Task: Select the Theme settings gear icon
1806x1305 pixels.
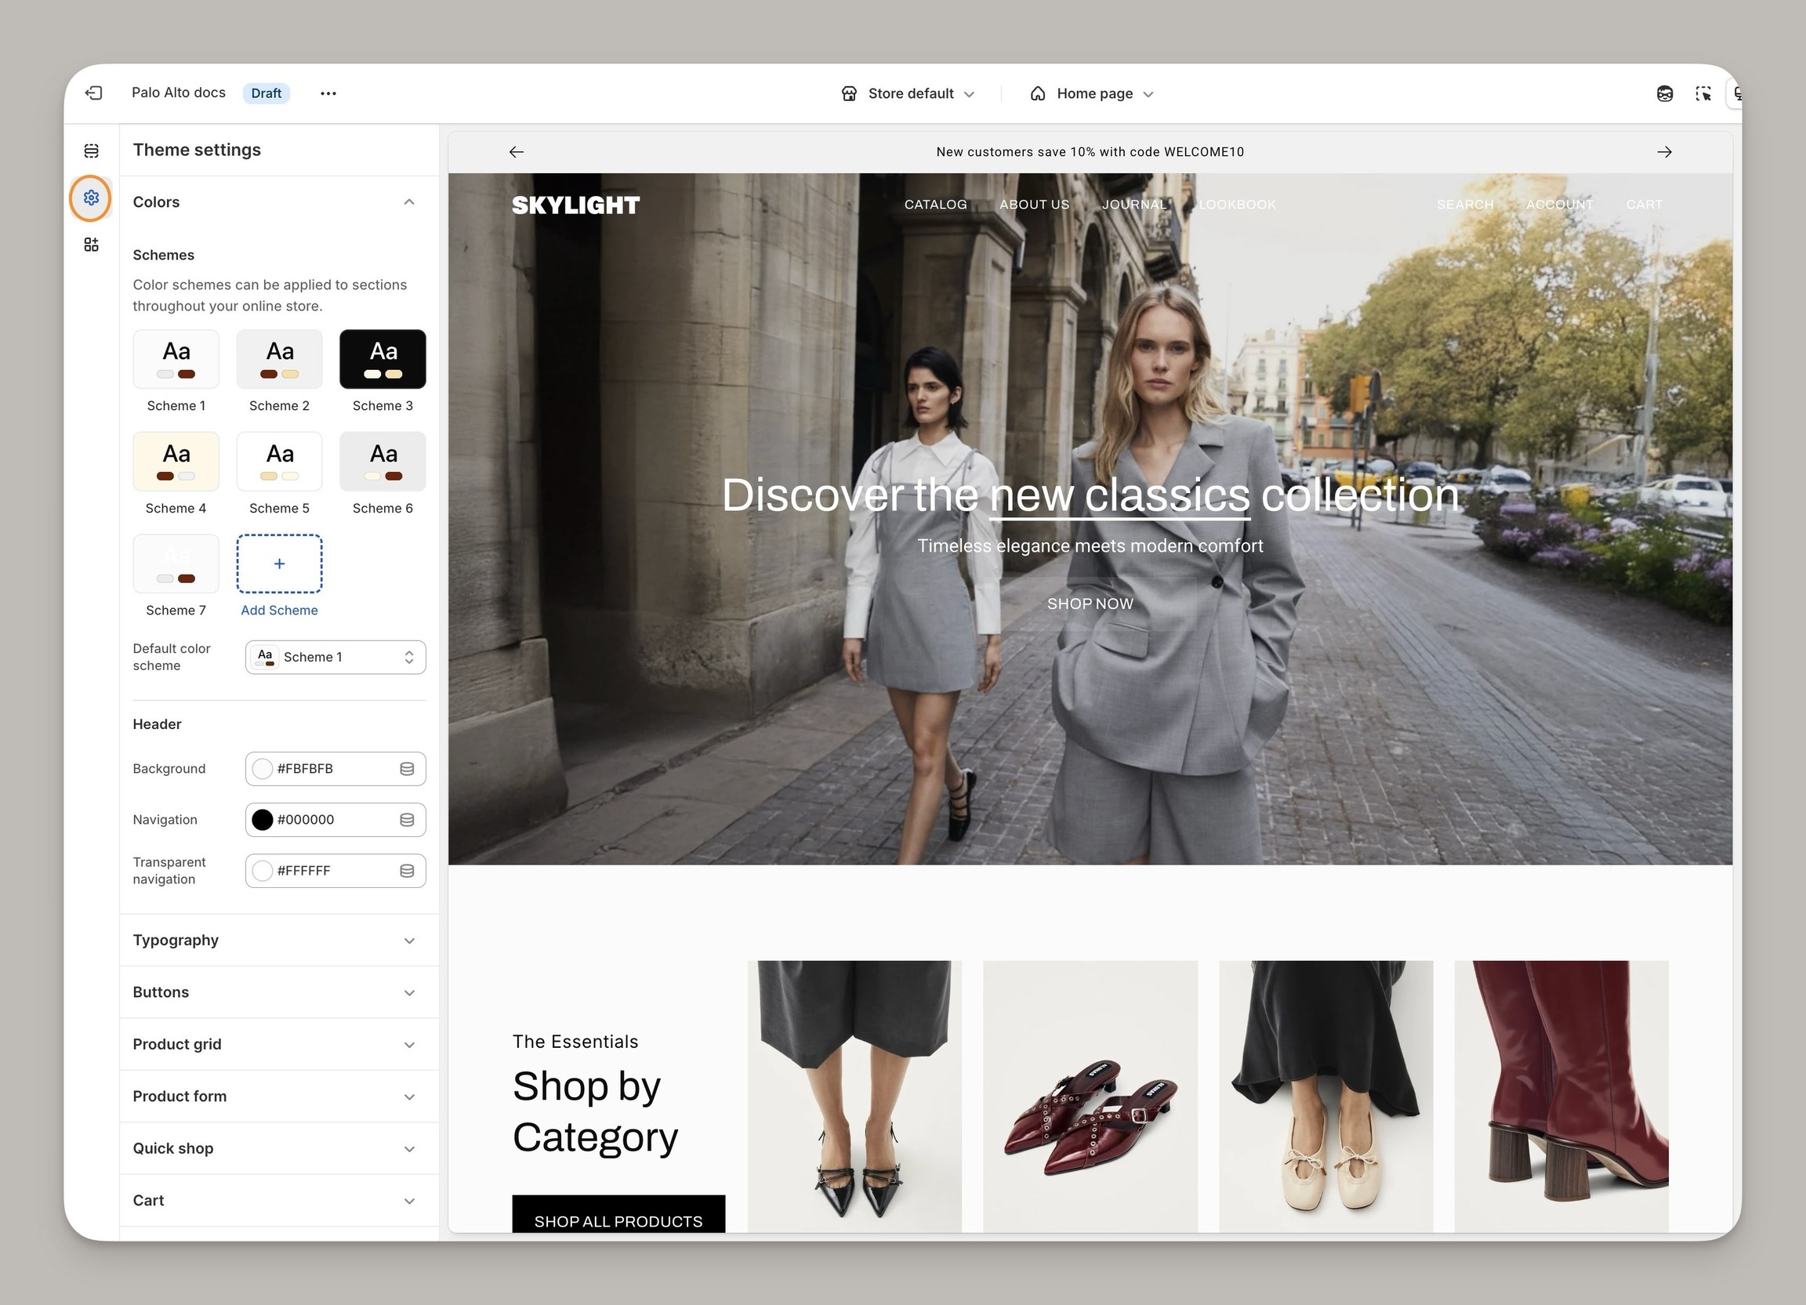Action: pos(91,198)
